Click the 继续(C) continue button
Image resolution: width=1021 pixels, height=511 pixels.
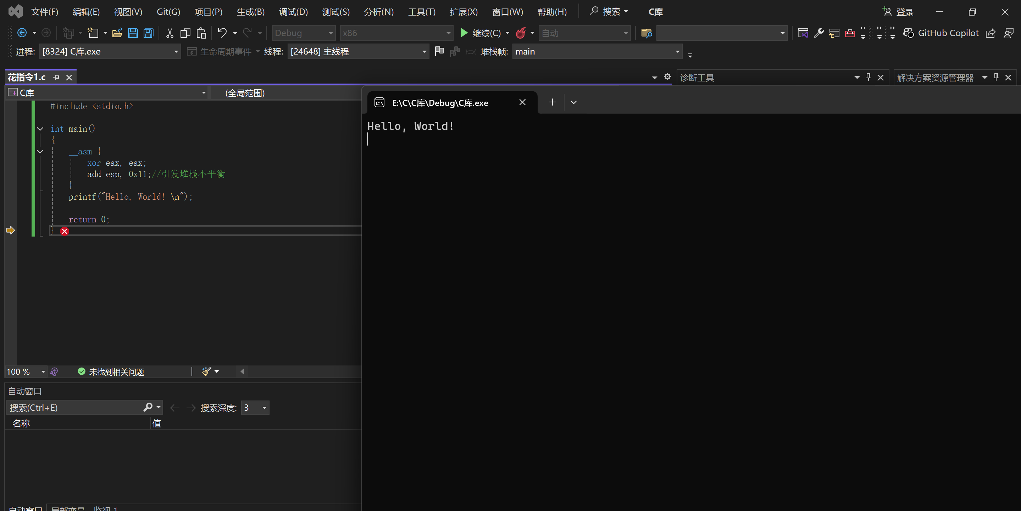coord(480,33)
